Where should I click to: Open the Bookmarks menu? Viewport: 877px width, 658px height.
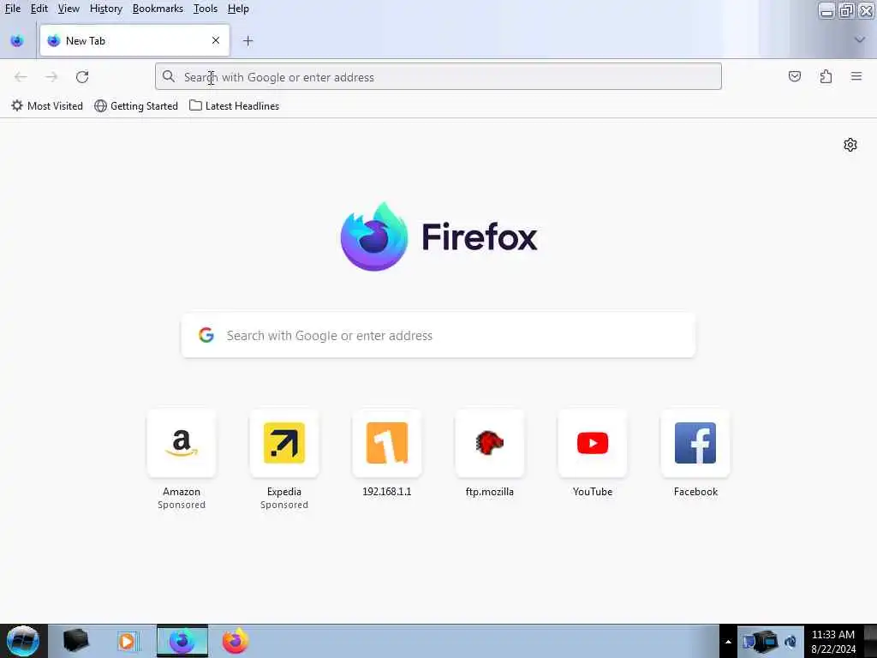coord(158,9)
